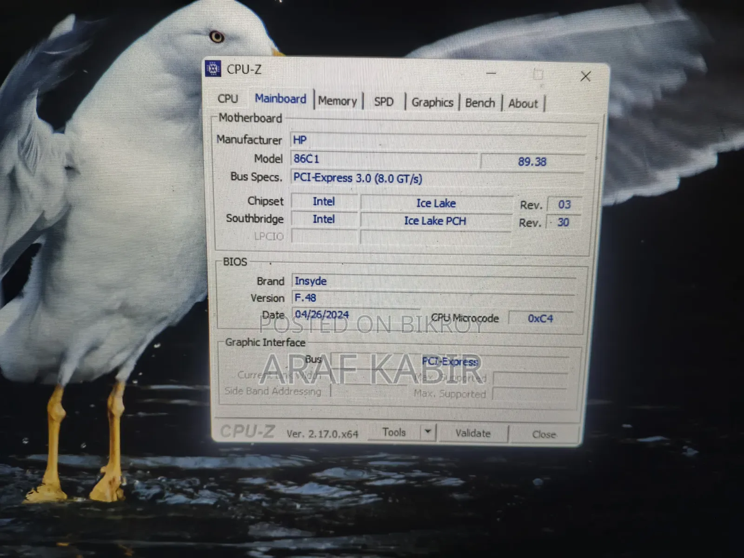744x558 pixels.
Task: Open the Bench tab
Action: pos(480,103)
